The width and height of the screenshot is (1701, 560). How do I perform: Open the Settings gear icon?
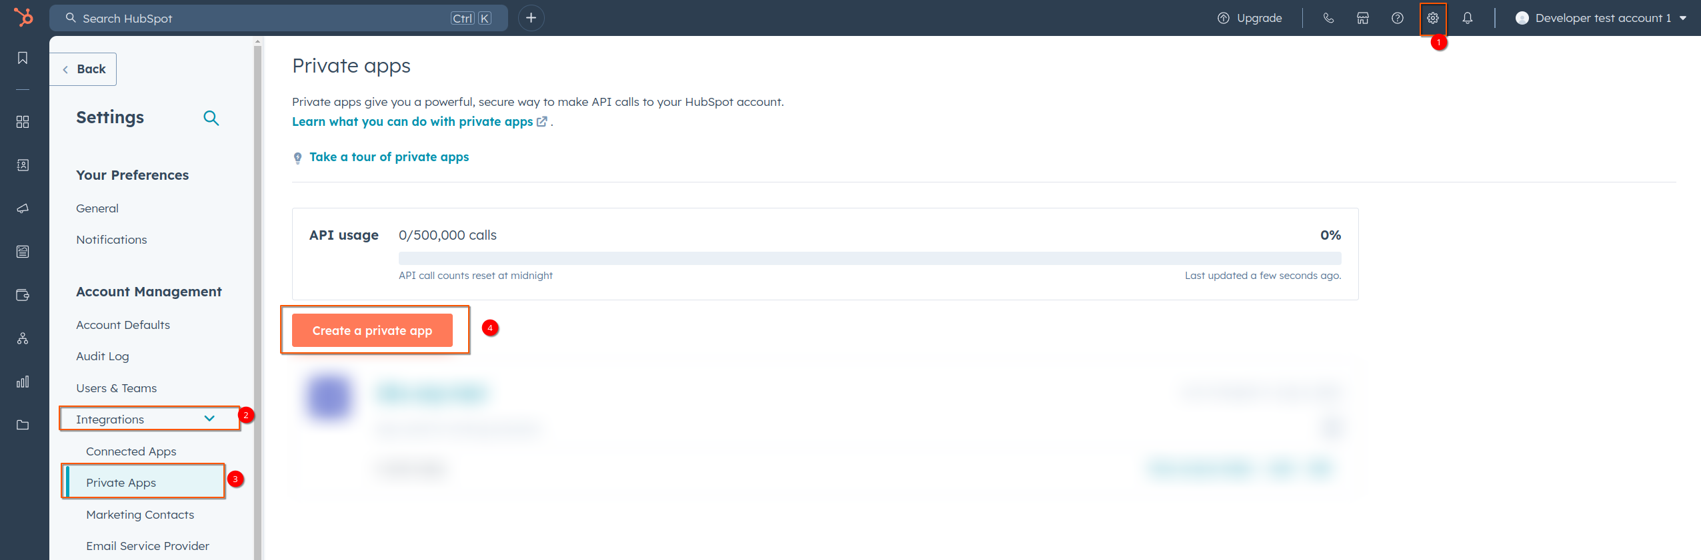1433,18
